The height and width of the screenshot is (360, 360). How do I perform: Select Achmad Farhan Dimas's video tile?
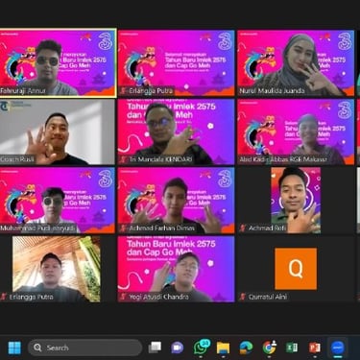coord(176,201)
